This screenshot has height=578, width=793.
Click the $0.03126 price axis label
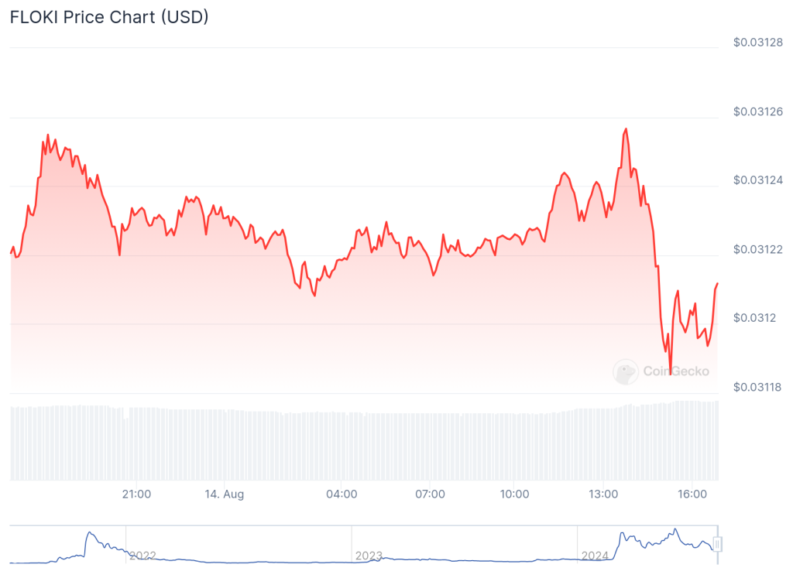coord(758,111)
